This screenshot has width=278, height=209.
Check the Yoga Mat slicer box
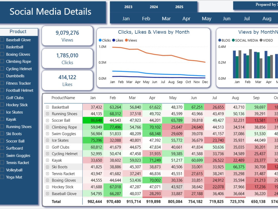coord(2,177)
